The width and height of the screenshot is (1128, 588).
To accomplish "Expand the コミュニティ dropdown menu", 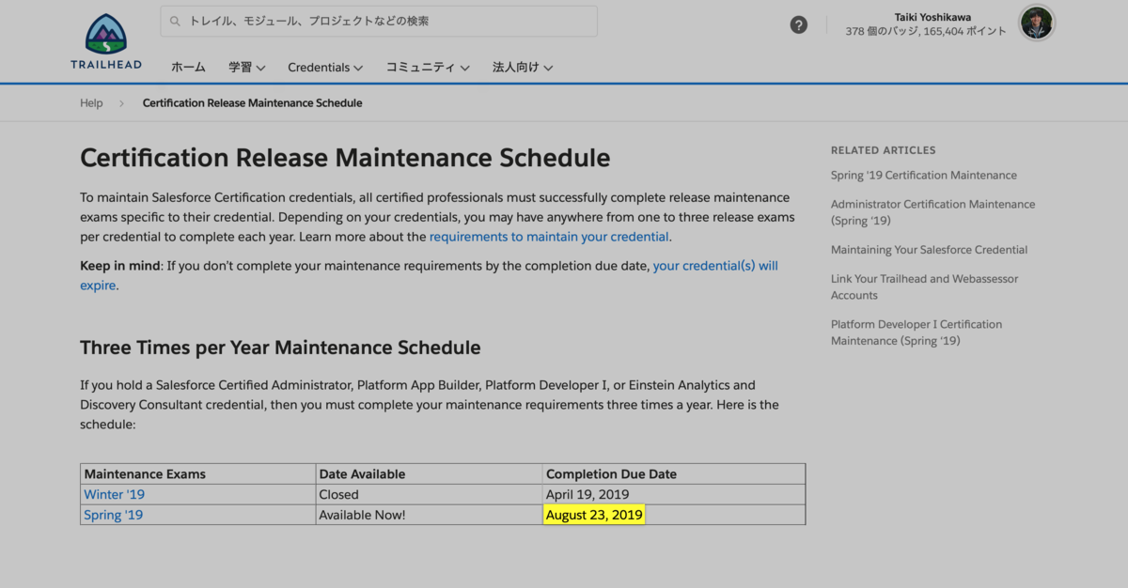I will tap(428, 67).
